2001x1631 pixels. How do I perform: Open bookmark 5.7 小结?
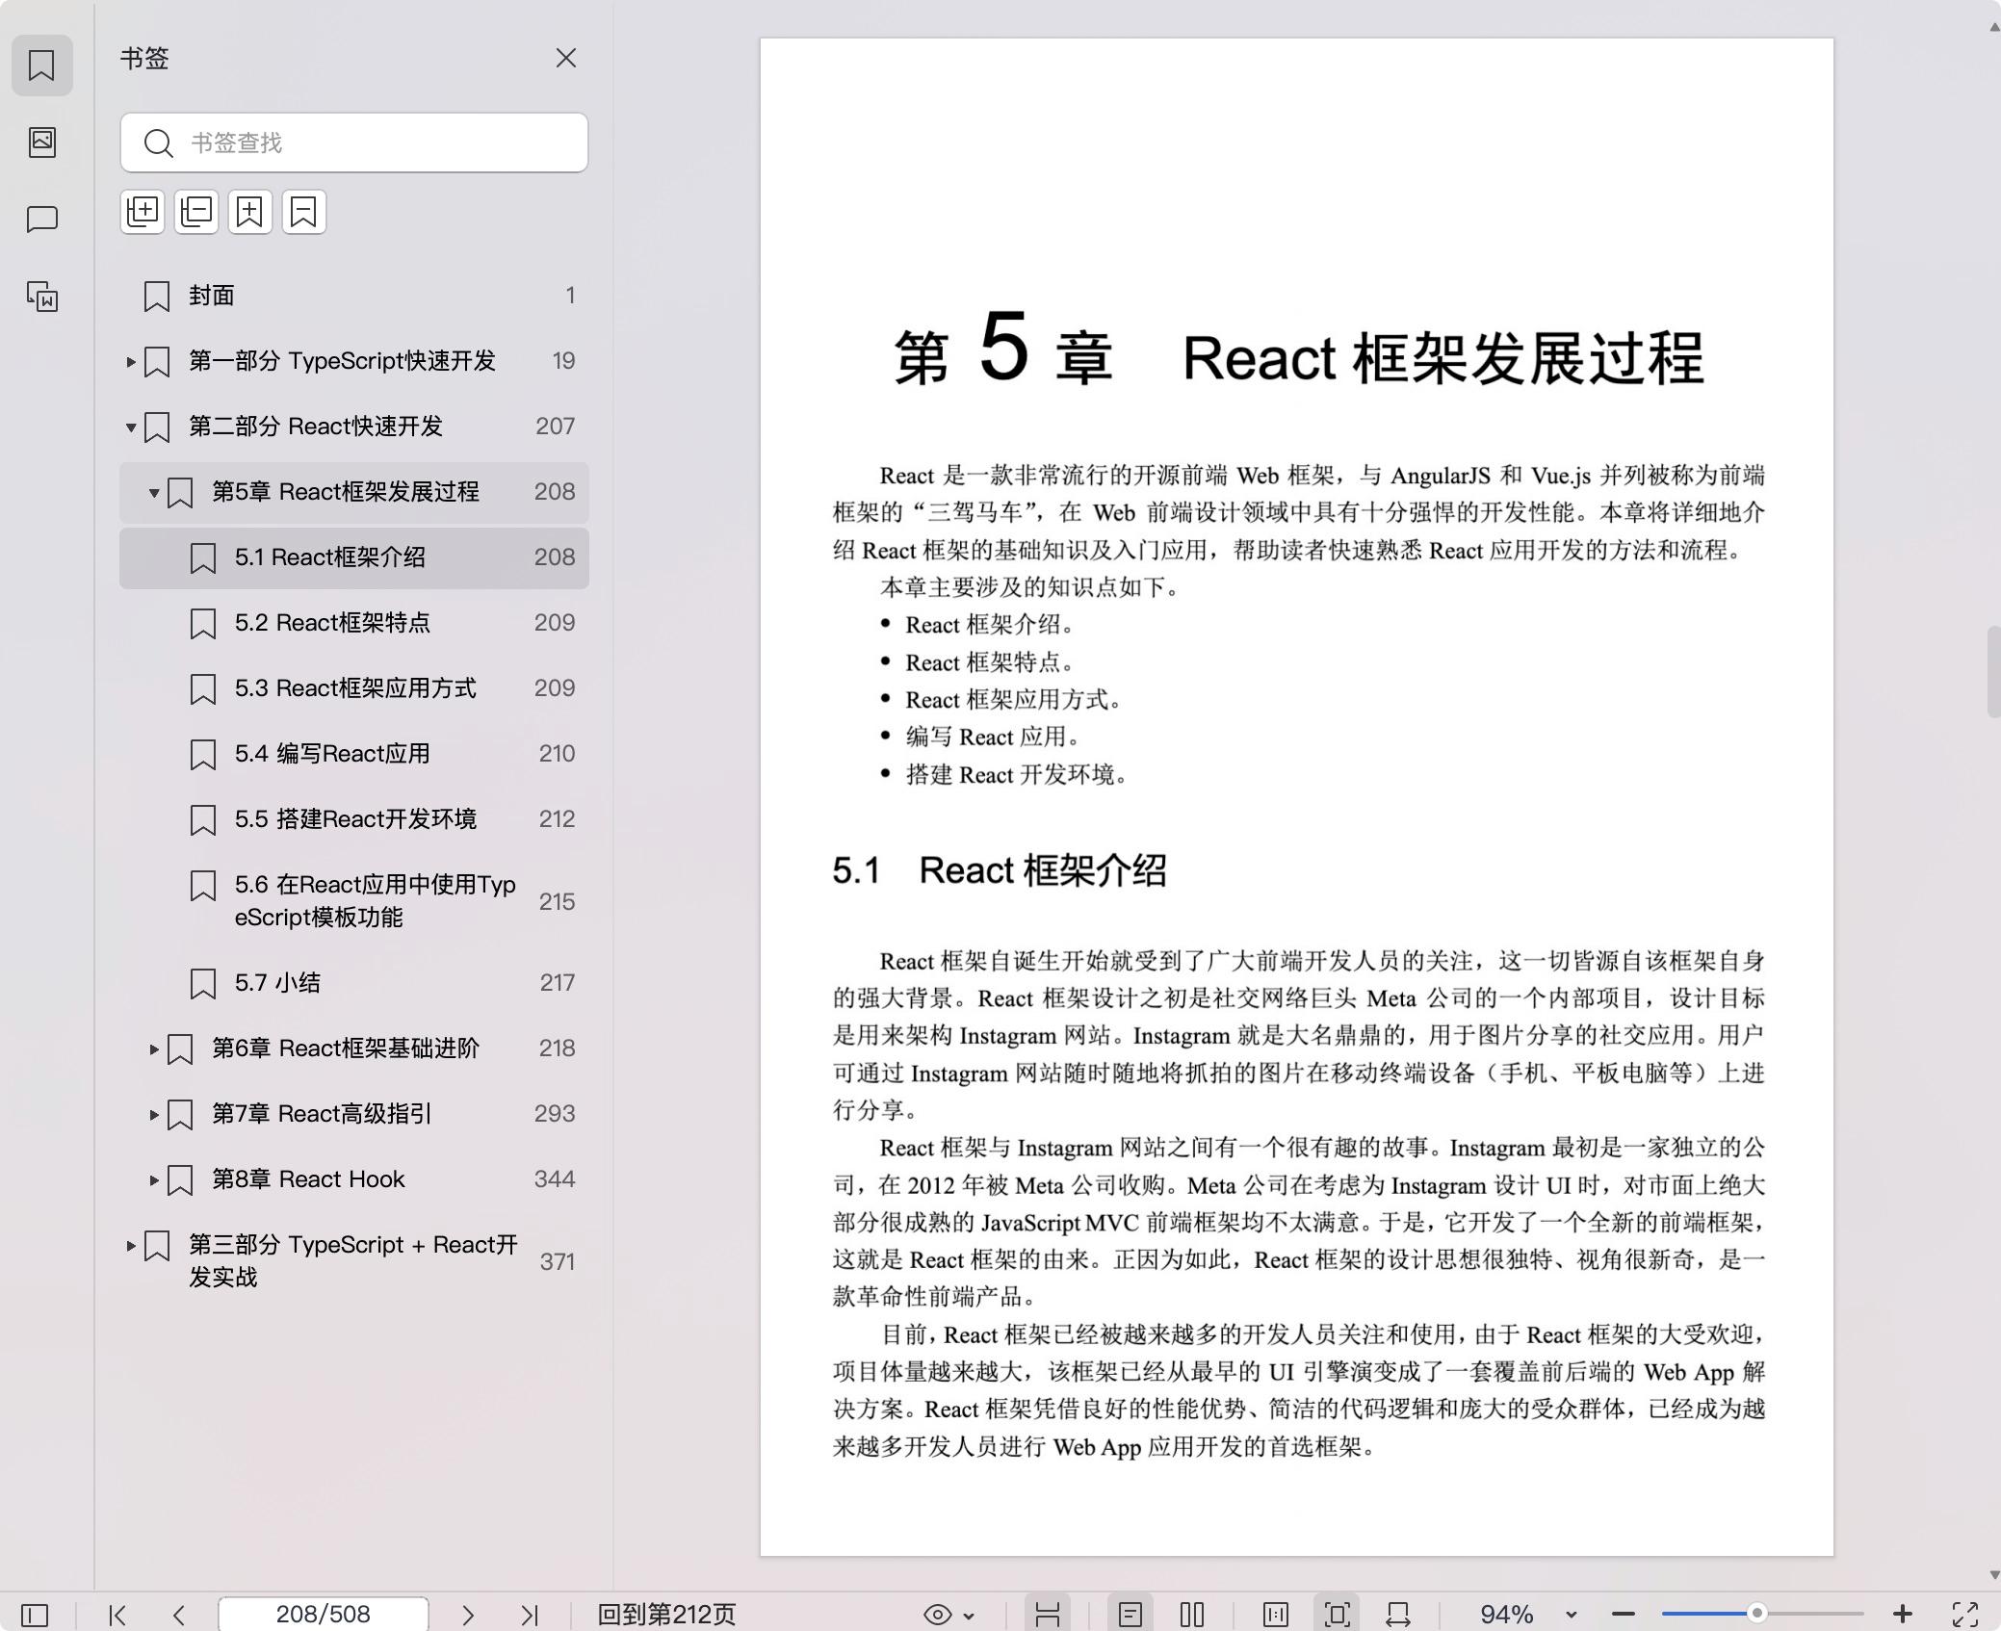354,983
